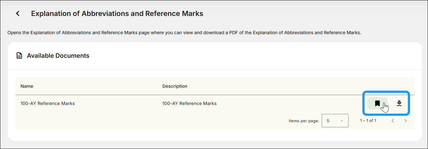This screenshot has height=149, width=428.
Task: Click the 100-AY Reference Marks description cell
Action: [x=190, y=103]
